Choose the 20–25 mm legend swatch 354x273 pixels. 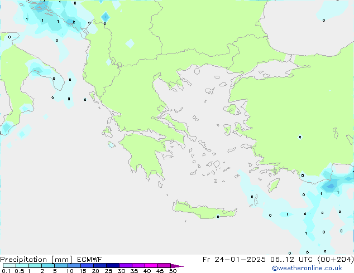(100, 266)
